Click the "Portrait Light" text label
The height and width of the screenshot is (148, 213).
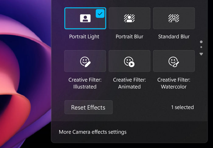pyautogui.click(x=84, y=37)
